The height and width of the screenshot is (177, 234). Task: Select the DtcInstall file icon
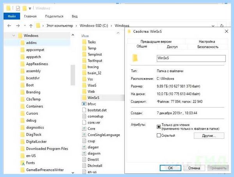[84, 166]
